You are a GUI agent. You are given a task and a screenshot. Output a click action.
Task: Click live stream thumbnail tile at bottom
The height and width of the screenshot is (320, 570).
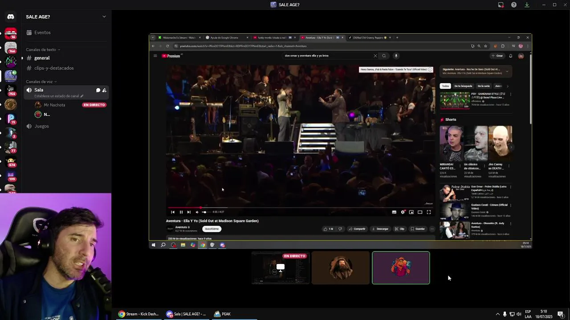point(280,268)
